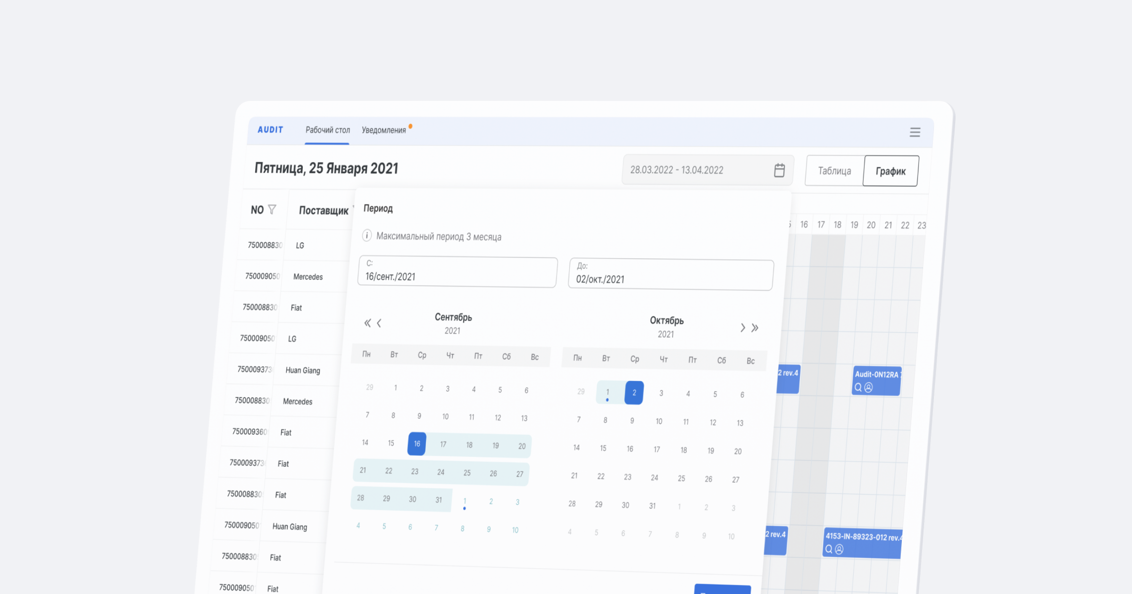Open the Audit-ON12RA schedule card

(x=877, y=381)
